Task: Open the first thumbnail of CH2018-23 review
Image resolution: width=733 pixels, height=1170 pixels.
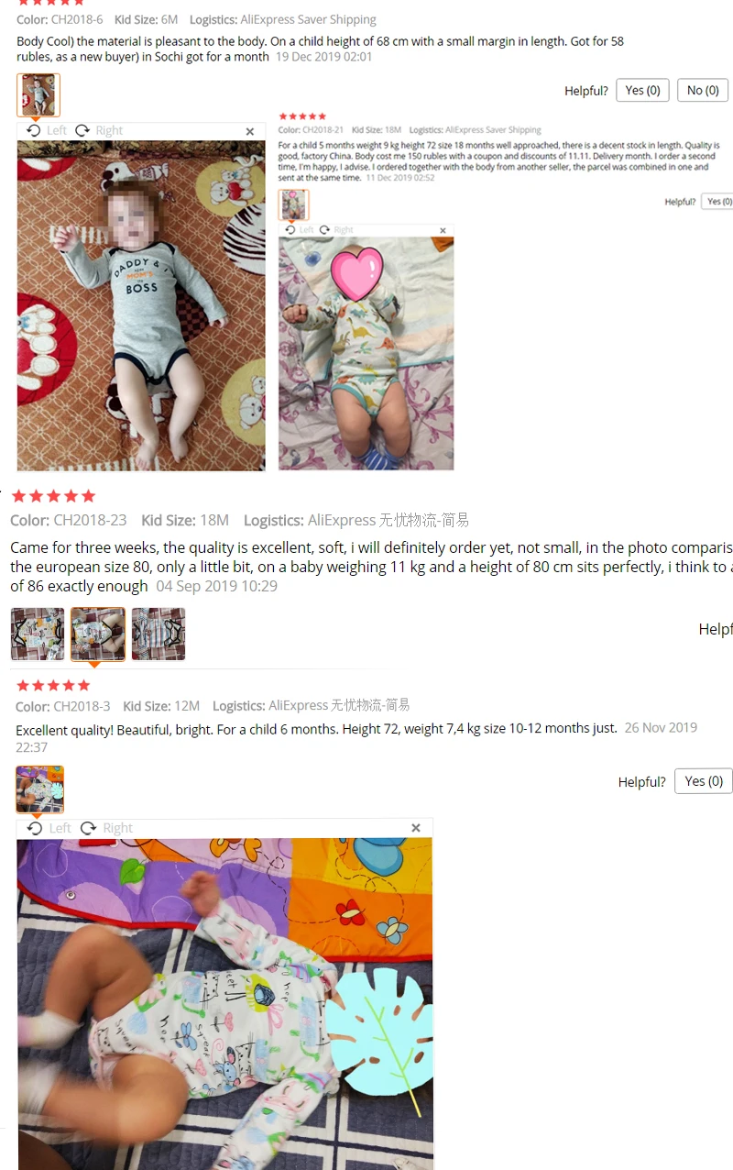Action: pyautogui.click(x=38, y=634)
